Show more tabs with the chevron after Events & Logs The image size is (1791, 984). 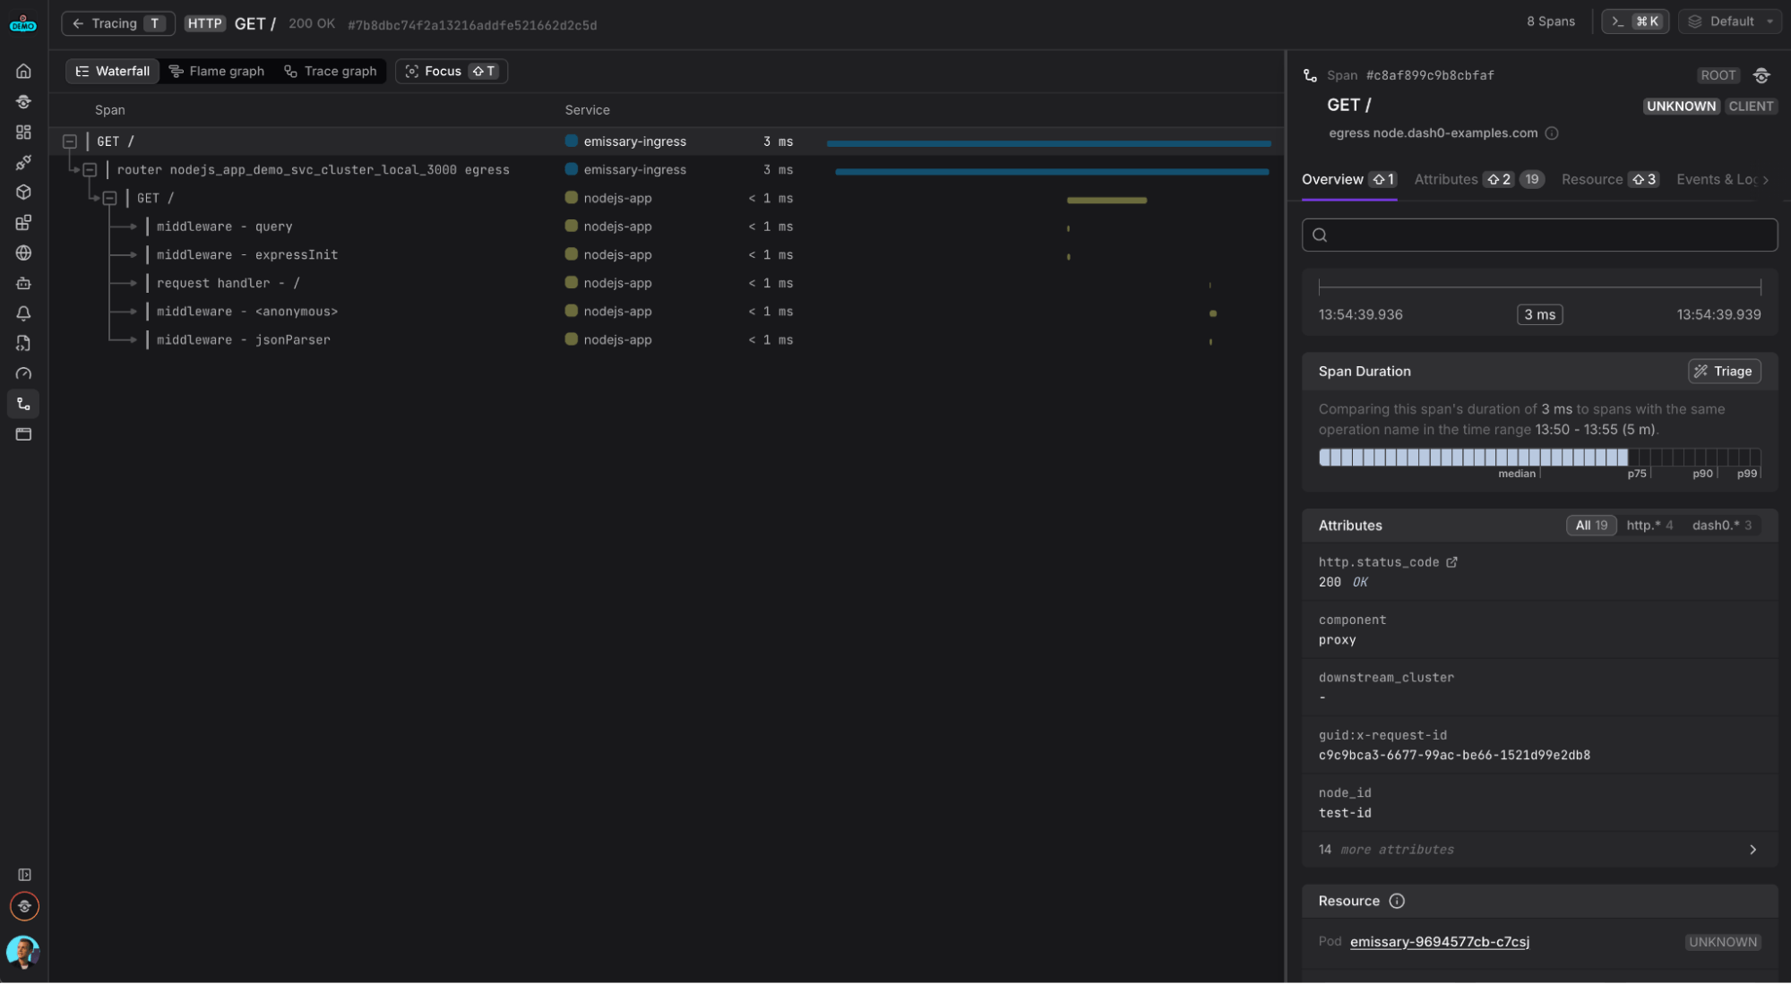point(1766,180)
